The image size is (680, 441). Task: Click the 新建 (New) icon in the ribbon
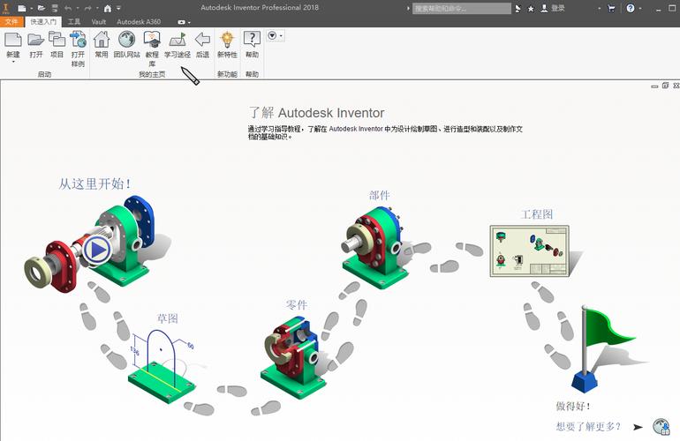pyautogui.click(x=13, y=40)
